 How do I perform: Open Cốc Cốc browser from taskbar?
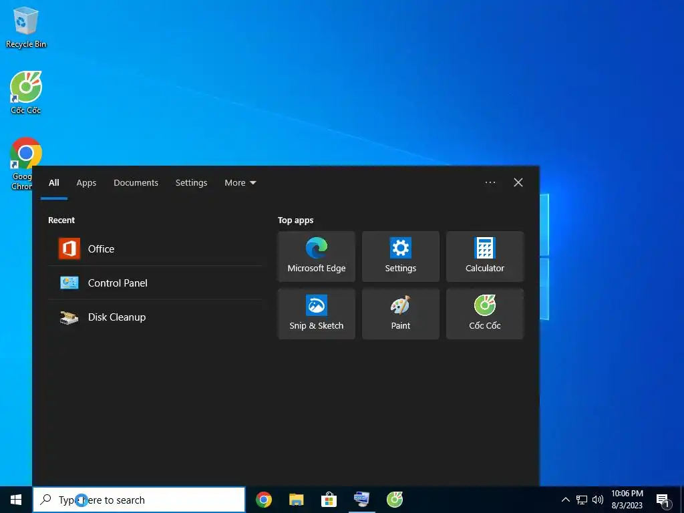tap(394, 500)
